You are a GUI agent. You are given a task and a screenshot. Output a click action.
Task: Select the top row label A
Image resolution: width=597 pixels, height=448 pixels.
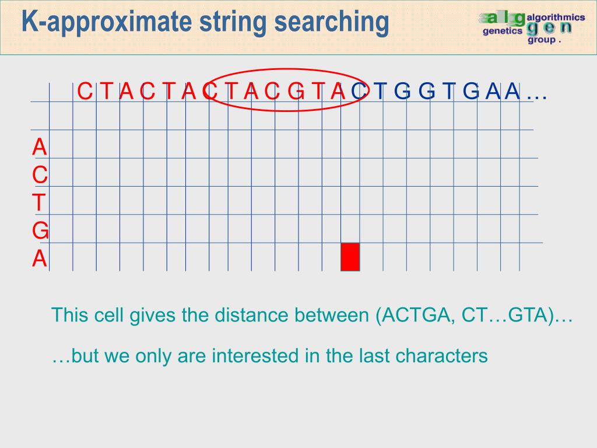point(39,147)
